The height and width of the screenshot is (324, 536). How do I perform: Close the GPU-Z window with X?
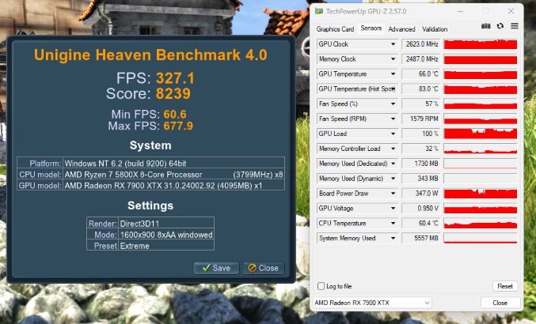tap(511, 11)
